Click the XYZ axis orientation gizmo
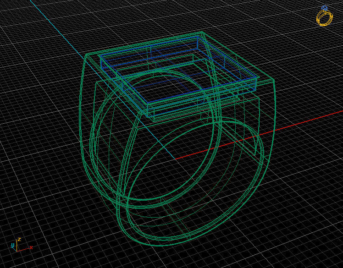 point(22,244)
